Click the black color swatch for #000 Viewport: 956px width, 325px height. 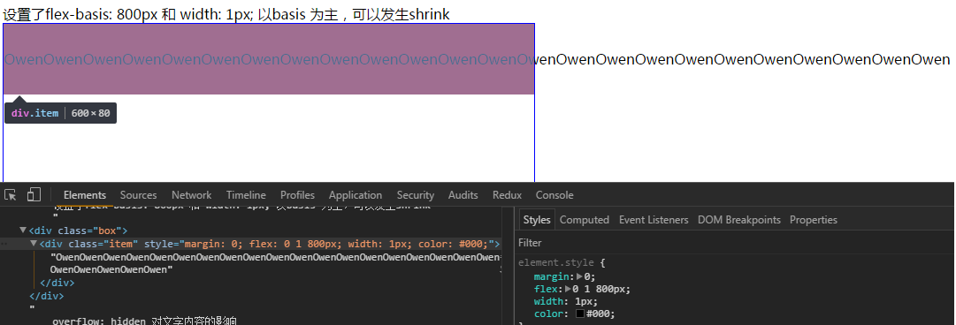(x=580, y=314)
